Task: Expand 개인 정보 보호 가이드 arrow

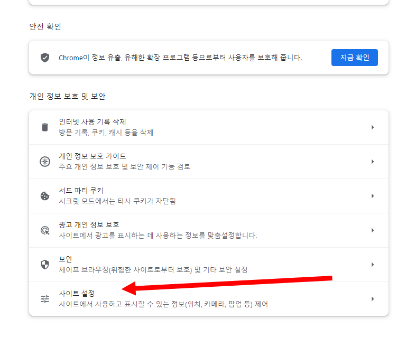Action: tap(373, 162)
